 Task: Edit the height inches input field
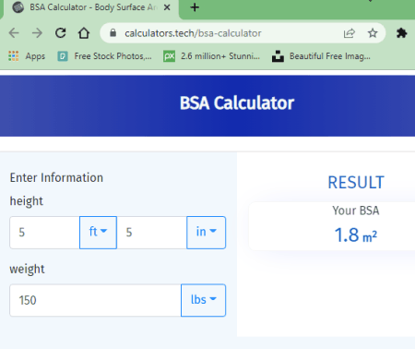[151, 233]
